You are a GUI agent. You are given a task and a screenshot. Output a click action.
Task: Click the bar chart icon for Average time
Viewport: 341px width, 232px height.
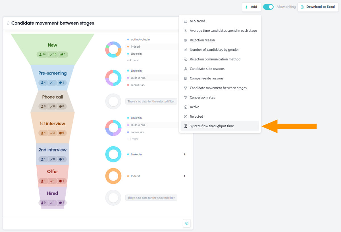(x=186, y=31)
